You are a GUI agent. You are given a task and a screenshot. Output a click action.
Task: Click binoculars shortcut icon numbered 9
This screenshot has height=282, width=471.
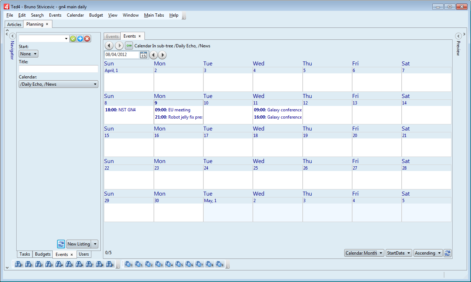point(109,265)
